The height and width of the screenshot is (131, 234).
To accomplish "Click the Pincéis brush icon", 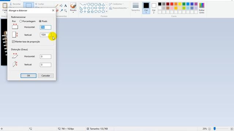I will coord(73,6).
